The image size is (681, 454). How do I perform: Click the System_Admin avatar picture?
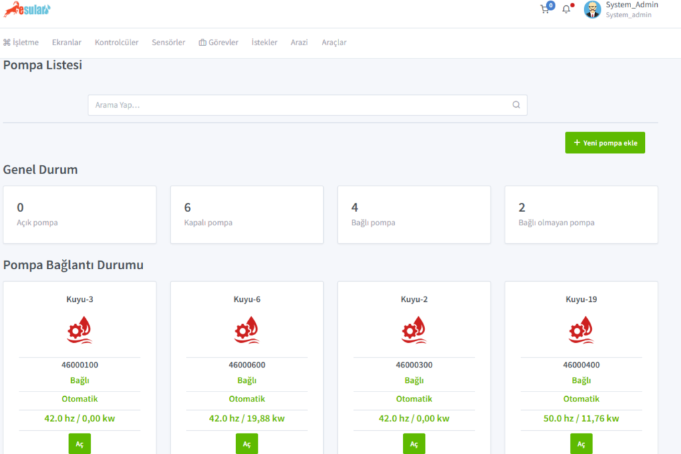coord(592,9)
